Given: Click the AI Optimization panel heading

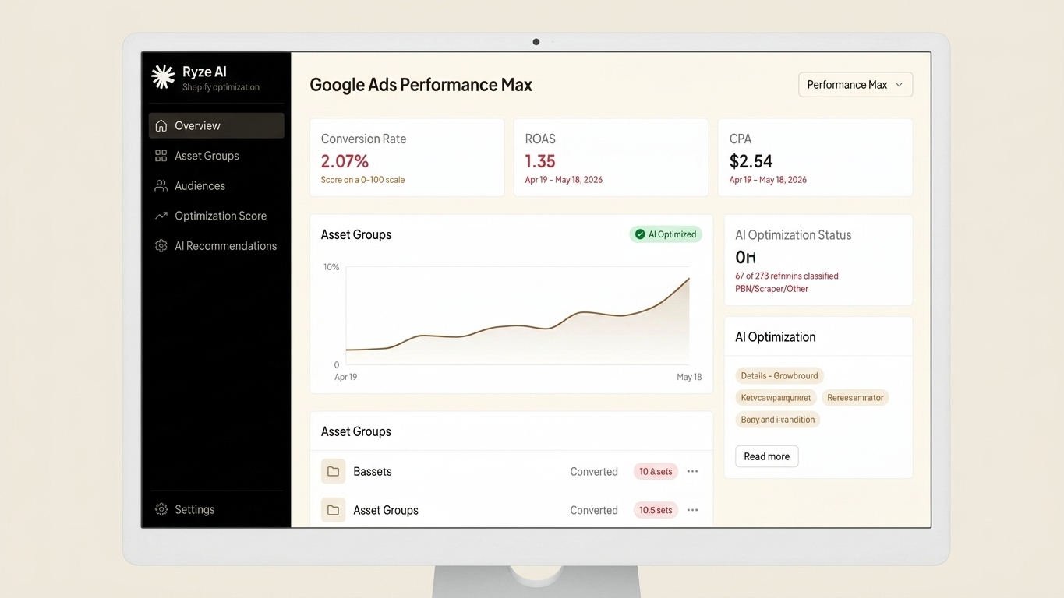Looking at the screenshot, I should click(776, 337).
